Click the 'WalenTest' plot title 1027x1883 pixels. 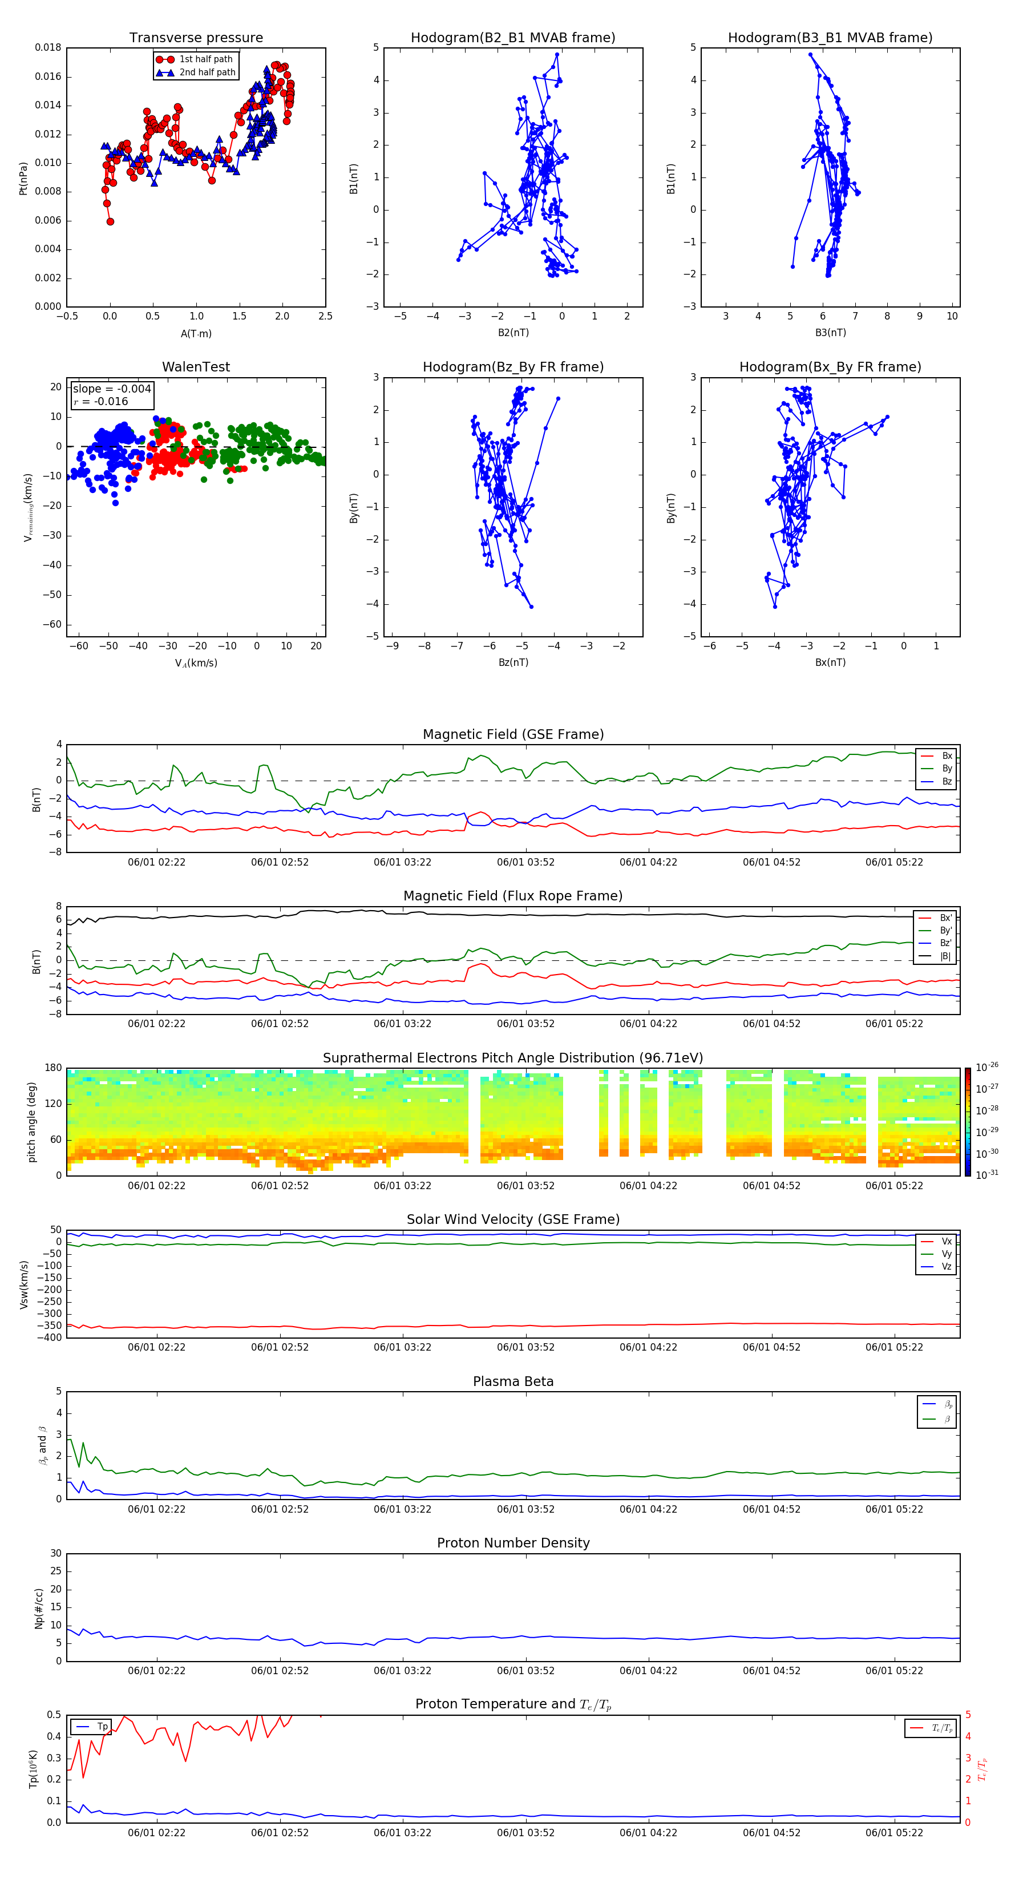tap(196, 367)
